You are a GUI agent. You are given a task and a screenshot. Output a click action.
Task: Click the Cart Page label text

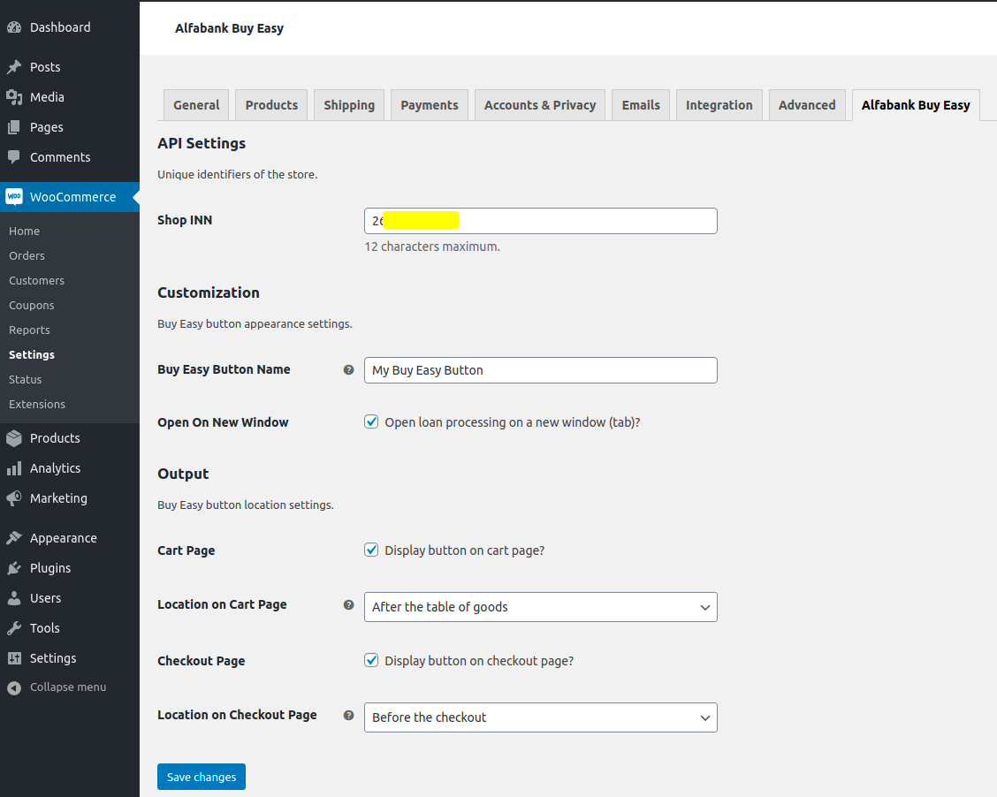[x=186, y=550]
